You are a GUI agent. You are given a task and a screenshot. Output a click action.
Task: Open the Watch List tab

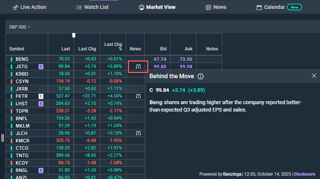[92, 7]
